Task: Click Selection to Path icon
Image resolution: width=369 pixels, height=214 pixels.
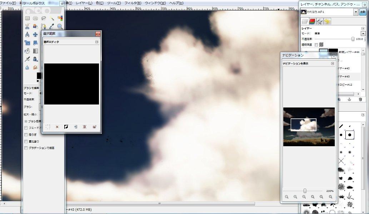Action: (x=85, y=127)
